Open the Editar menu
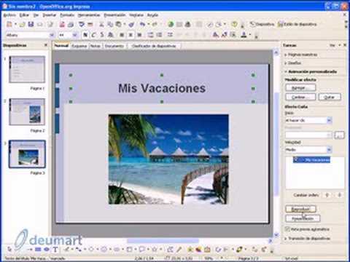The height and width of the screenshot is (262, 350). tap(24, 15)
